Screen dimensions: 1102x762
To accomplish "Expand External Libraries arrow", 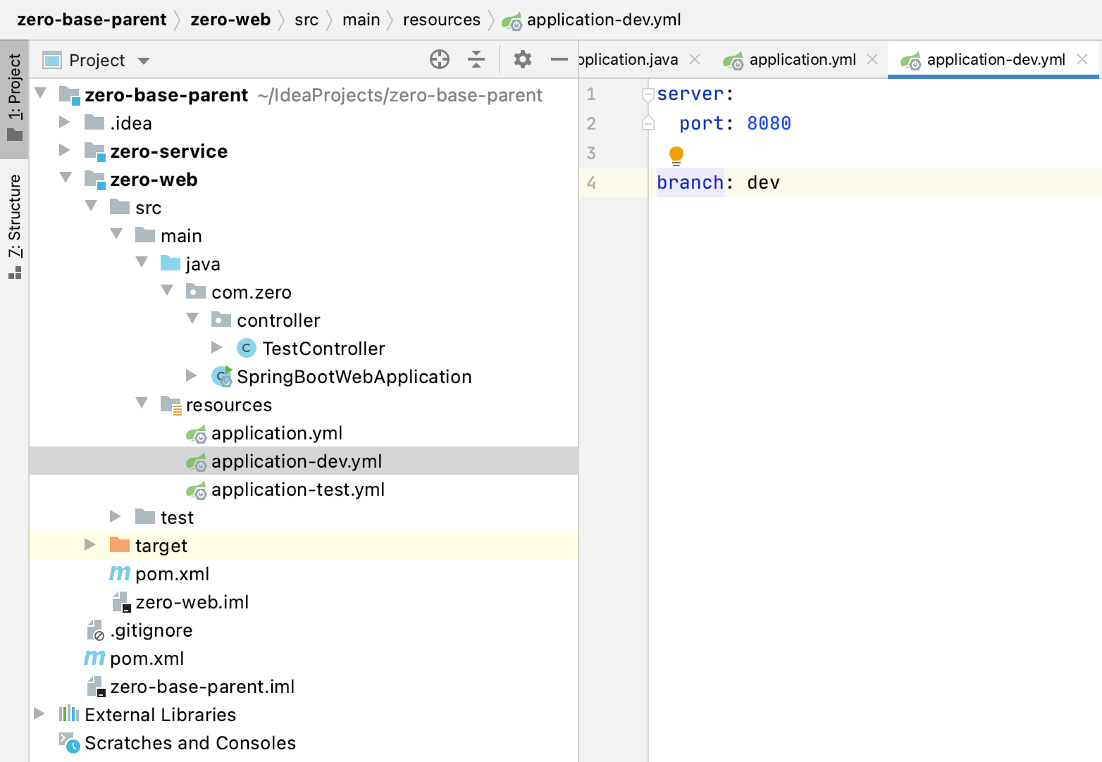I will coord(39,713).
